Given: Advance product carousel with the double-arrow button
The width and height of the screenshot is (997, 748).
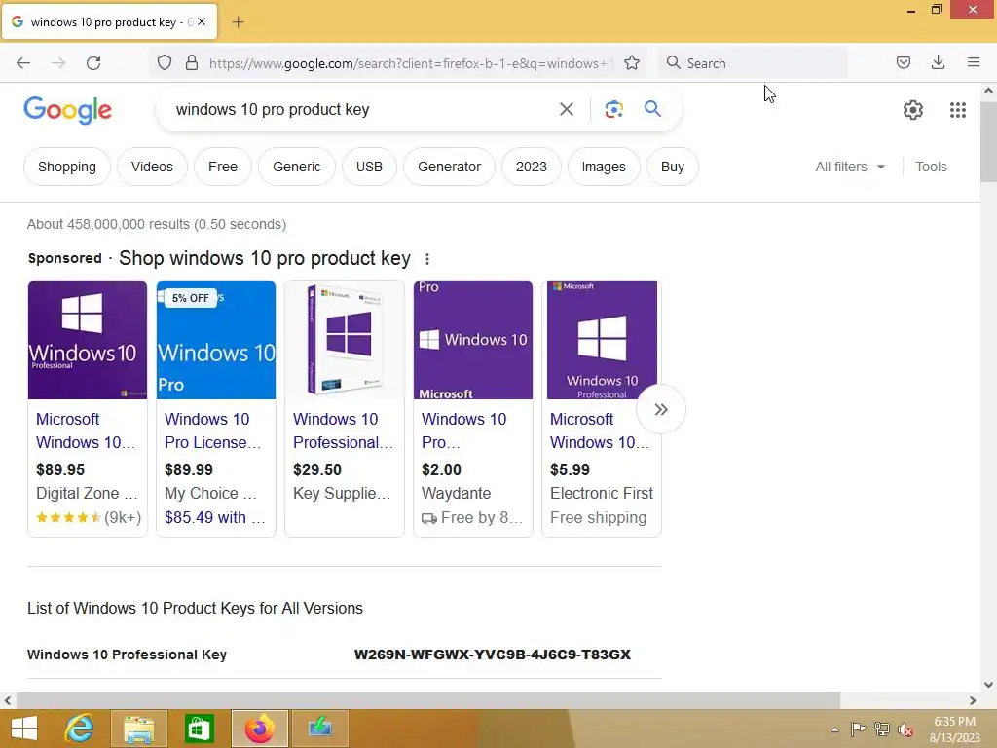Looking at the screenshot, I should pos(661,410).
